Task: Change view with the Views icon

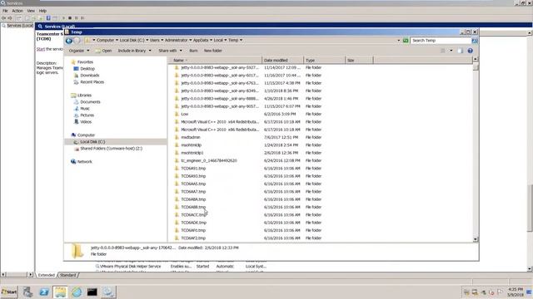Action: (x=443, y=51)
